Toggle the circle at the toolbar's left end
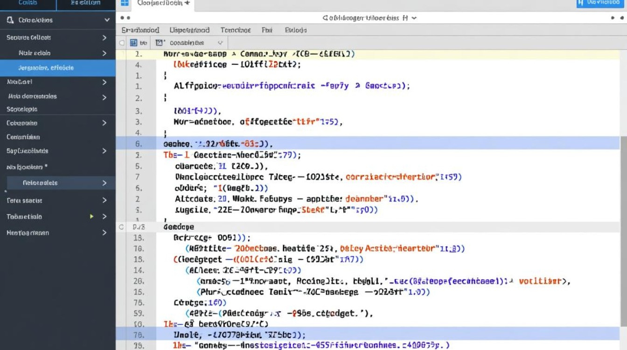 coord(122,42)
